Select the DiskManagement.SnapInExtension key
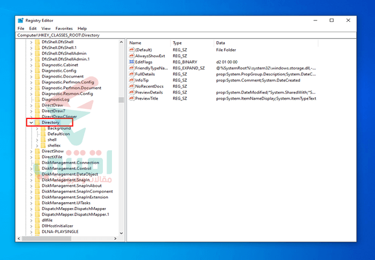 75,197
